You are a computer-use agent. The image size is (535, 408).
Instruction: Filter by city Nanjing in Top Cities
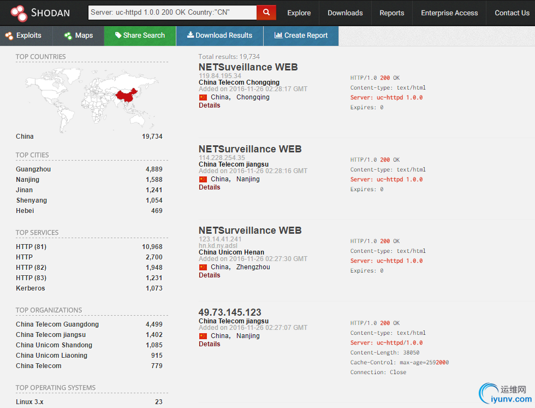click(27, 180)
